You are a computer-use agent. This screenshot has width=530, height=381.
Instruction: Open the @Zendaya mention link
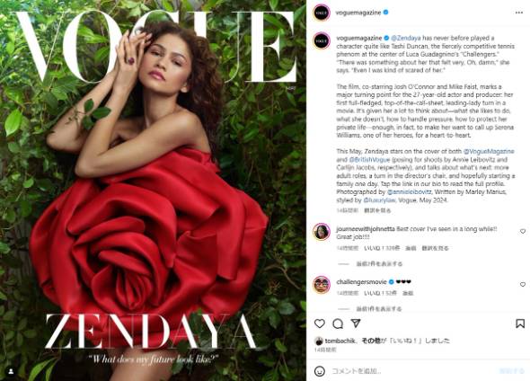406,38
